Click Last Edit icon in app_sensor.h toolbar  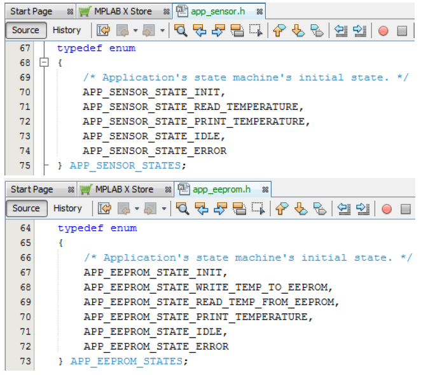103,30
